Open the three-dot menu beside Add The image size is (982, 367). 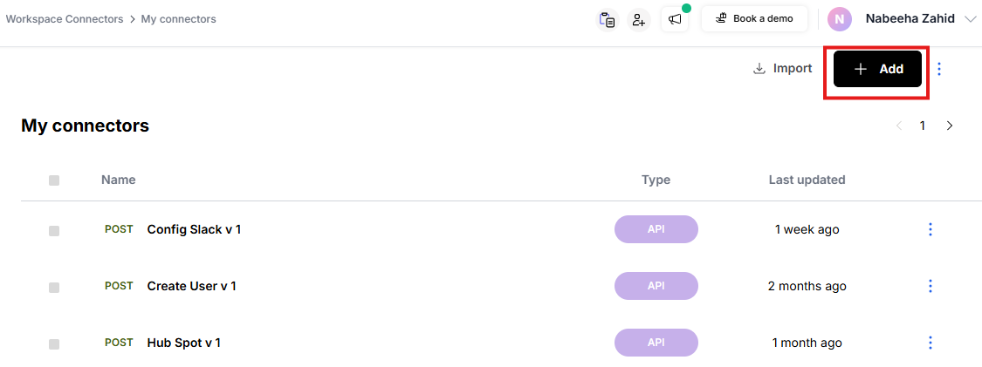[939, 69]
